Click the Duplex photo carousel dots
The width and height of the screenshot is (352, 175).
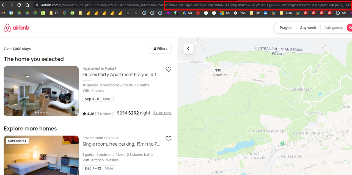41,112
